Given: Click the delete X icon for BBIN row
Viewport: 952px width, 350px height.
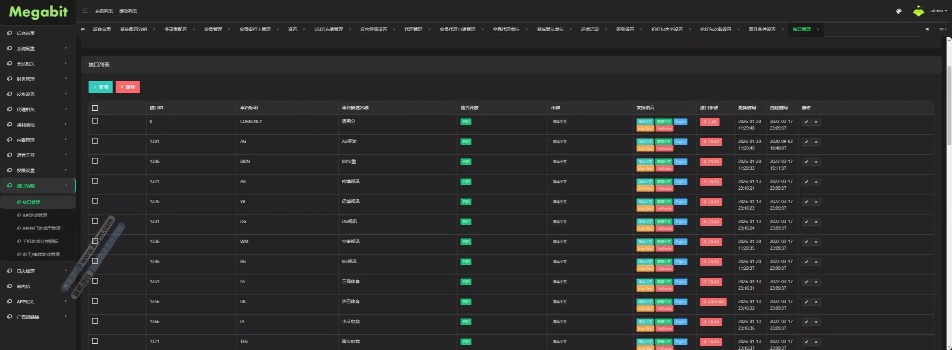Looking at the screenshot, I should (816, 162).
